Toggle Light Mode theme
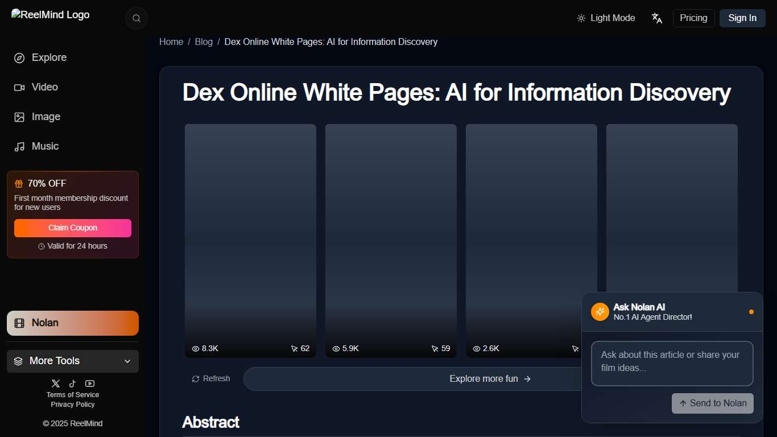 click(x=606, y=18)
